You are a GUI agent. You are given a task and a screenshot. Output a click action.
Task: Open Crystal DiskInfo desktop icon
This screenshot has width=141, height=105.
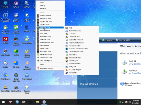click(16, 17)
